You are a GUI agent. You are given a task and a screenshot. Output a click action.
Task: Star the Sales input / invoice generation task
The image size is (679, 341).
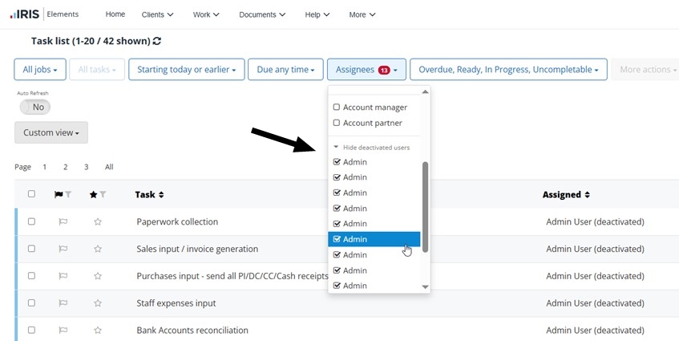(97, 250)
